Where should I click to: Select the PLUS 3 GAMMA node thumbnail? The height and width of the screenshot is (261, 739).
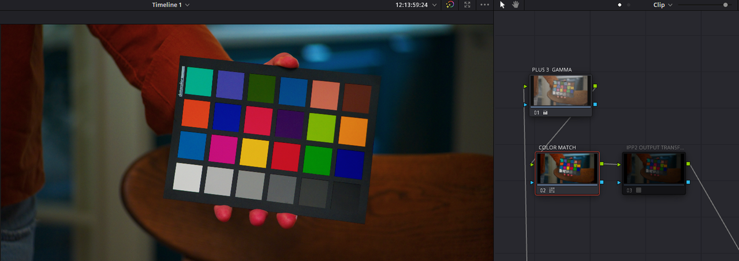[x=562, y=90]
